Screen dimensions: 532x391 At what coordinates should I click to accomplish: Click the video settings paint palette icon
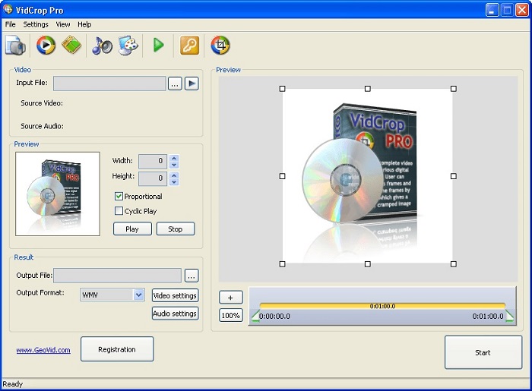tap(128, 46)
